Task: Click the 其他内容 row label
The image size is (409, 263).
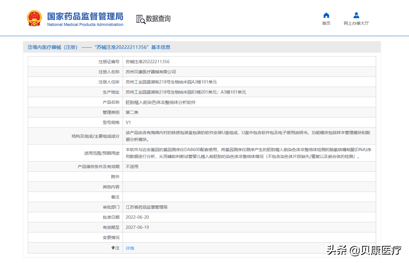Action: point(111,187)
